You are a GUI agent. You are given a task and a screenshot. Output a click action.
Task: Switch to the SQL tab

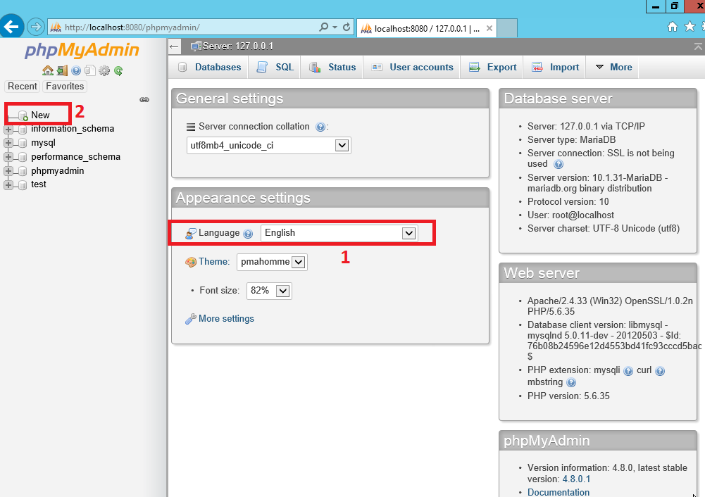click(274, 67)
